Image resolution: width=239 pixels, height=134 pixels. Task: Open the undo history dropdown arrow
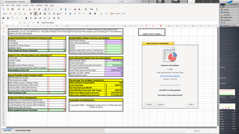(49, 9)
